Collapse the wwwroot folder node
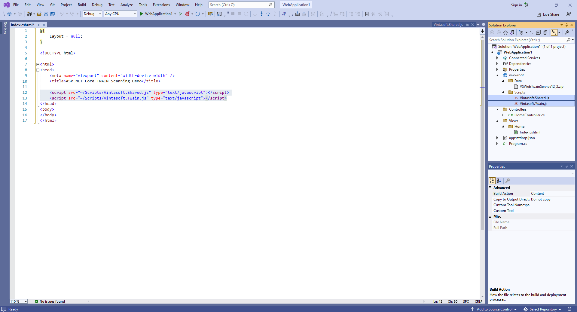The image size is (577, 312). [497, 75]
